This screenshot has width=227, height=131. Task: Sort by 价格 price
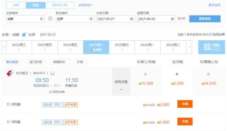80,62
